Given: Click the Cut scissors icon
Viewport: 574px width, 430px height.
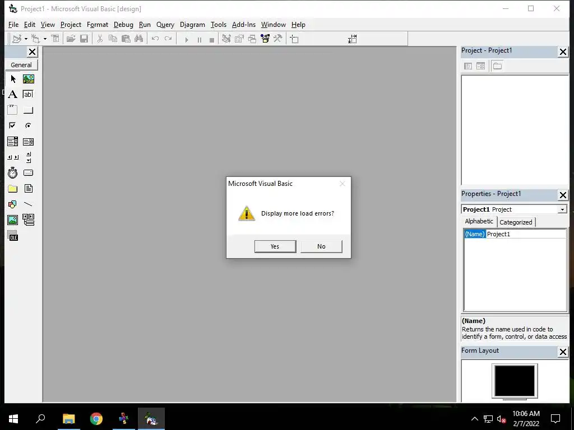Looking at the screenshot, I should [100, 39].
